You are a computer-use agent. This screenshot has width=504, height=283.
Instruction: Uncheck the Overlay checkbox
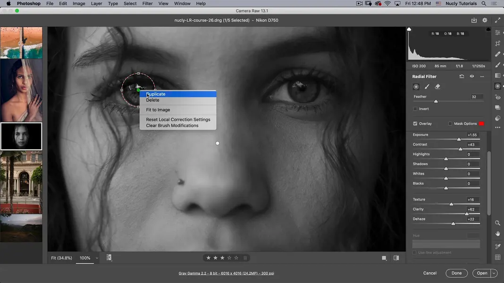[x=415, y=123]
